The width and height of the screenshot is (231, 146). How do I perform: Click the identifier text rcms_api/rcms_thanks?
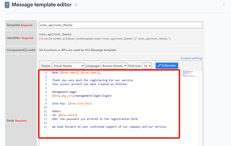tap(55, 34)
